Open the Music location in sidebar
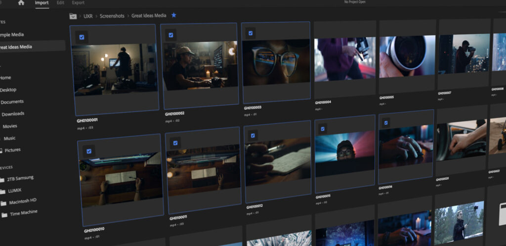Image resolution: width=506 pixels, height=246 pixels. point(10,138)
